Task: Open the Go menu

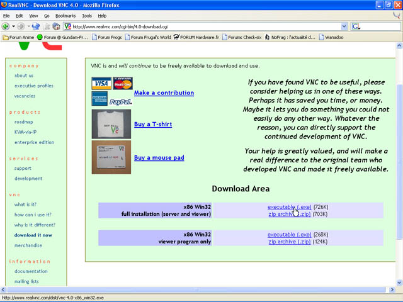Action: pos(47,16)
